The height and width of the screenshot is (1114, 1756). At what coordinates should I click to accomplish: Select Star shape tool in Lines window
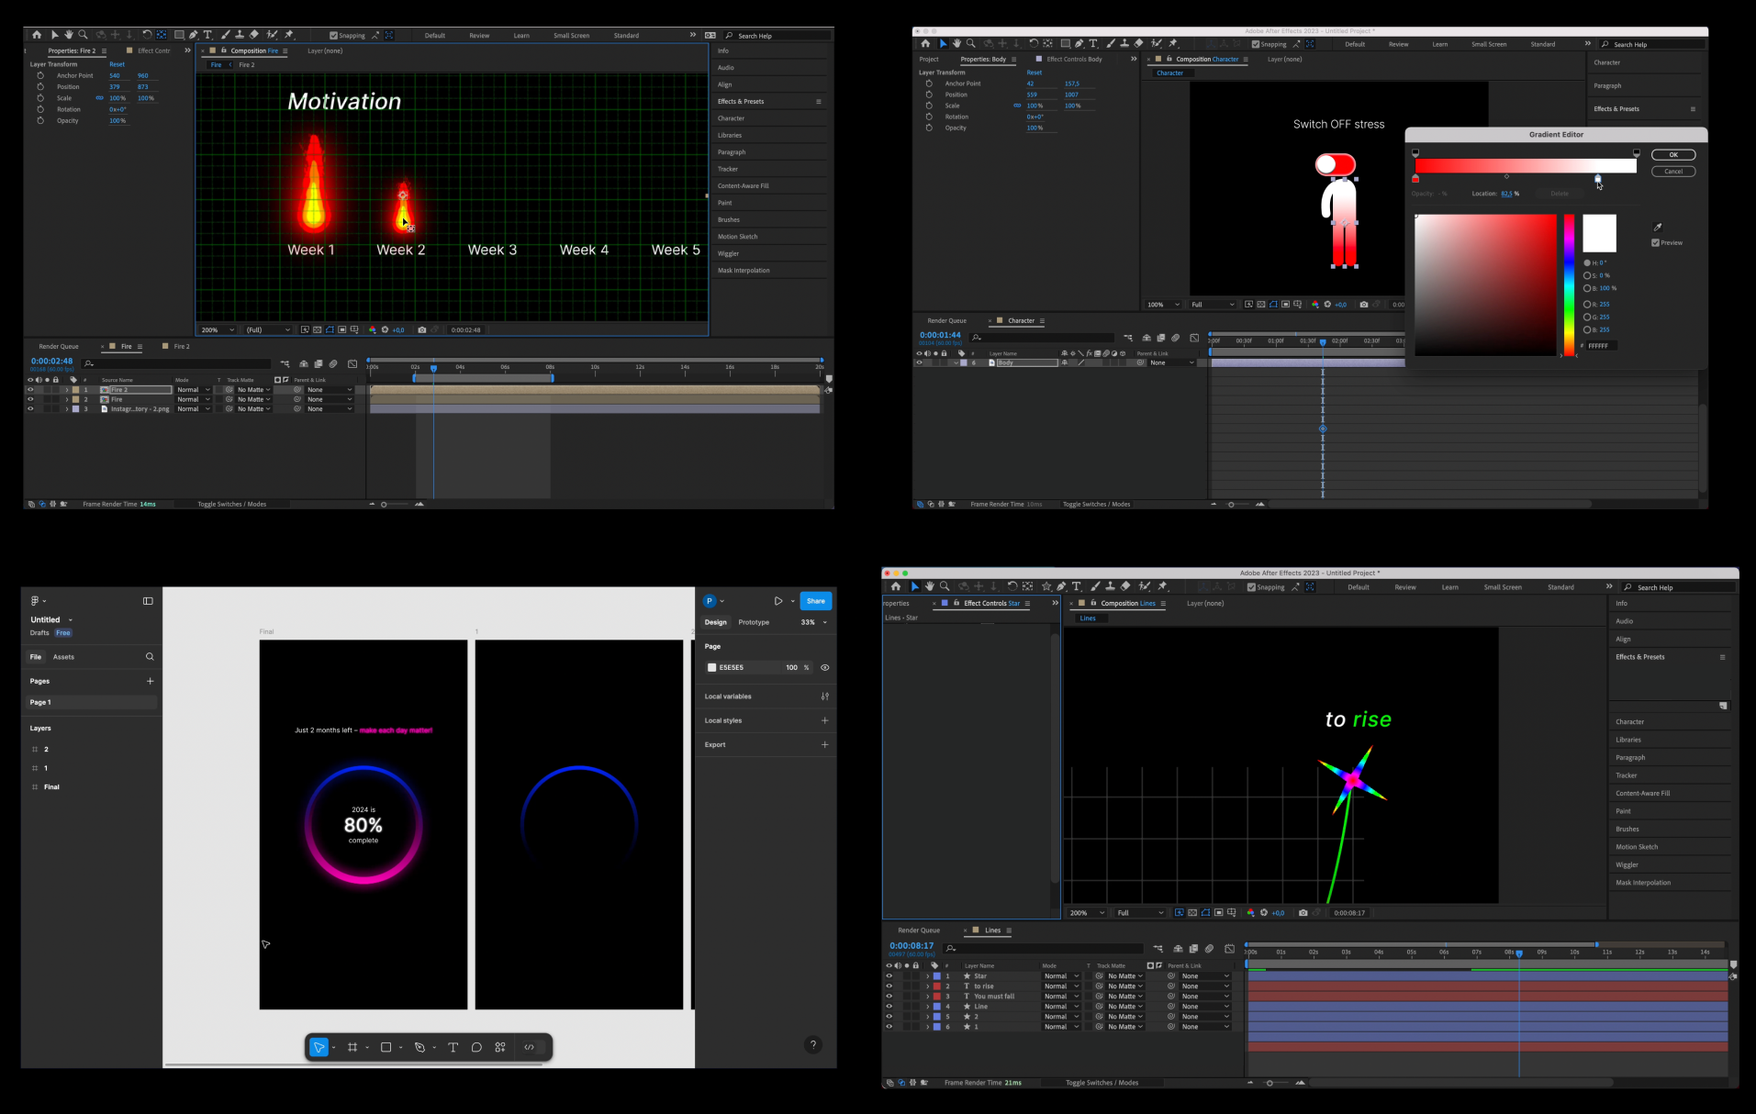1046,586
